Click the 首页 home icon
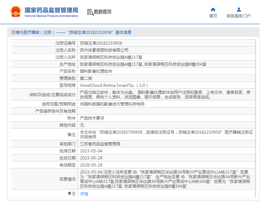Screen dimensions: 260x204 tap(213, 10)
